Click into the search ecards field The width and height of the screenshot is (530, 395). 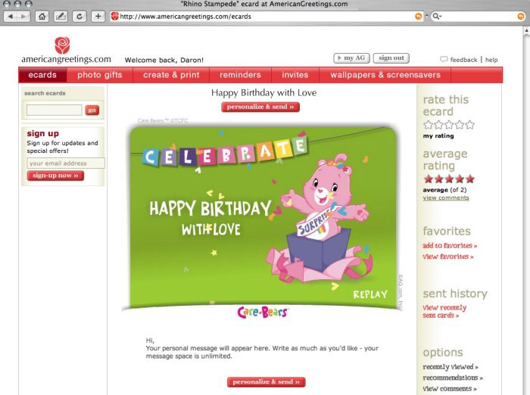click(54, 110)
